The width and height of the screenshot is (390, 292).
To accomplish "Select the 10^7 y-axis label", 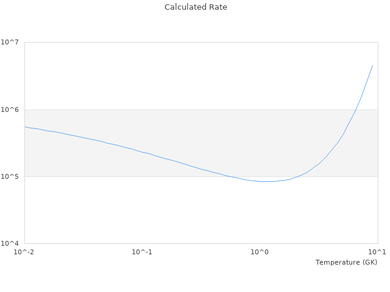I will point(10,42).
